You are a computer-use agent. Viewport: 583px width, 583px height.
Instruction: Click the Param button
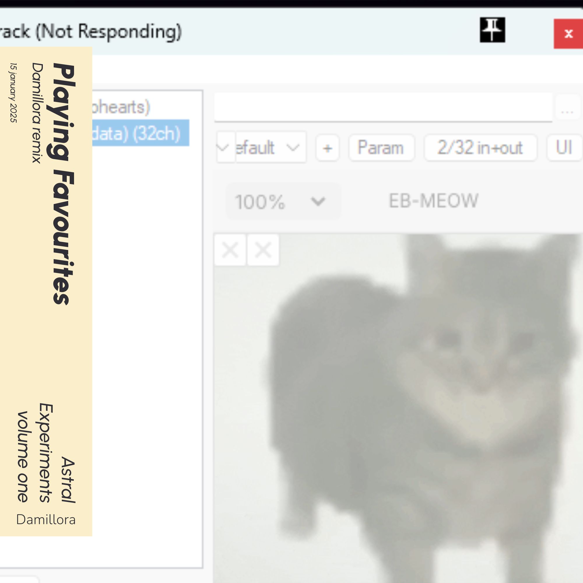pyautogui.click(x=381, y=147)
